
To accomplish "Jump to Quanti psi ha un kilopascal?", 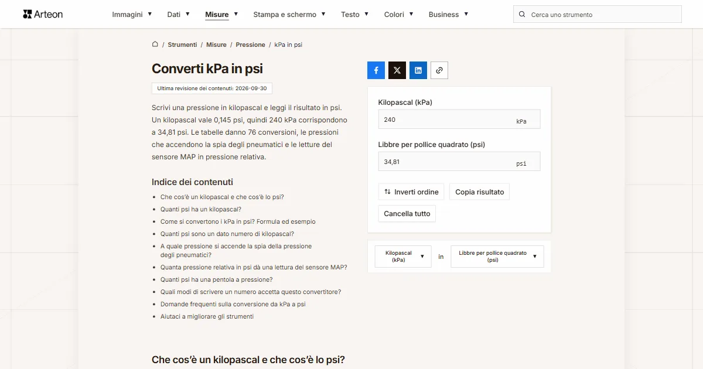I will click(x=201, y=209).
